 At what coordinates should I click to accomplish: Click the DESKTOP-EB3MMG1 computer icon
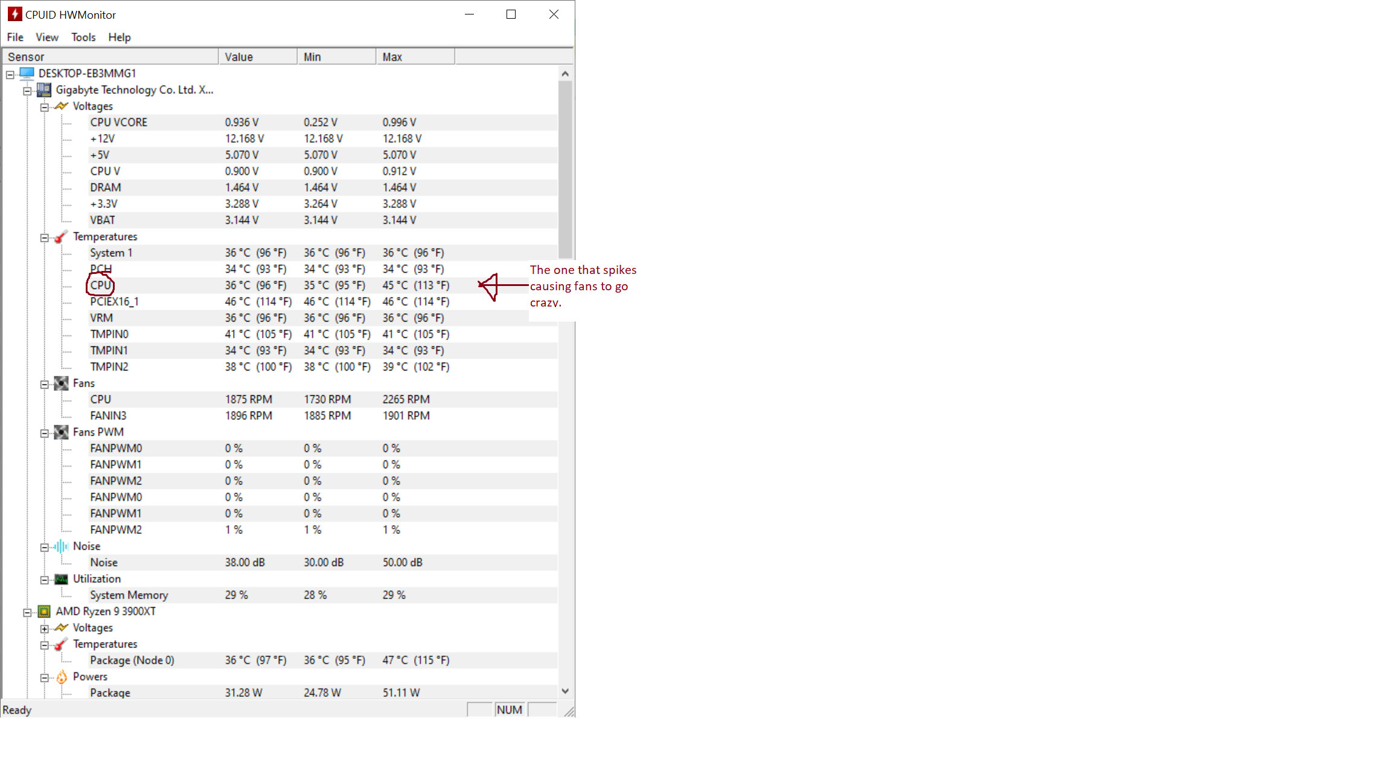[27, 73]
